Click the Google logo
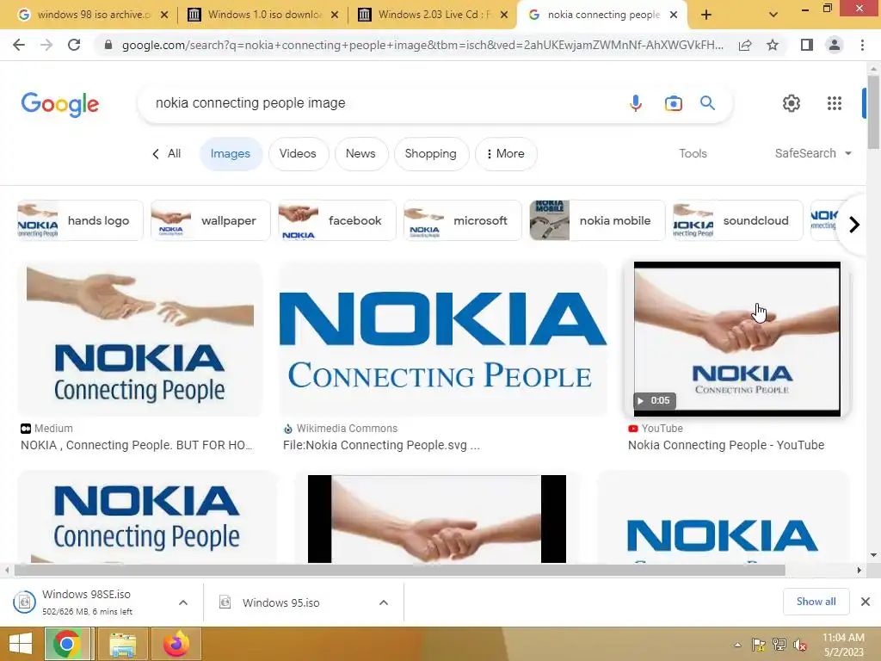Viewport: 881px width, 661px height. tap(60, 104)
